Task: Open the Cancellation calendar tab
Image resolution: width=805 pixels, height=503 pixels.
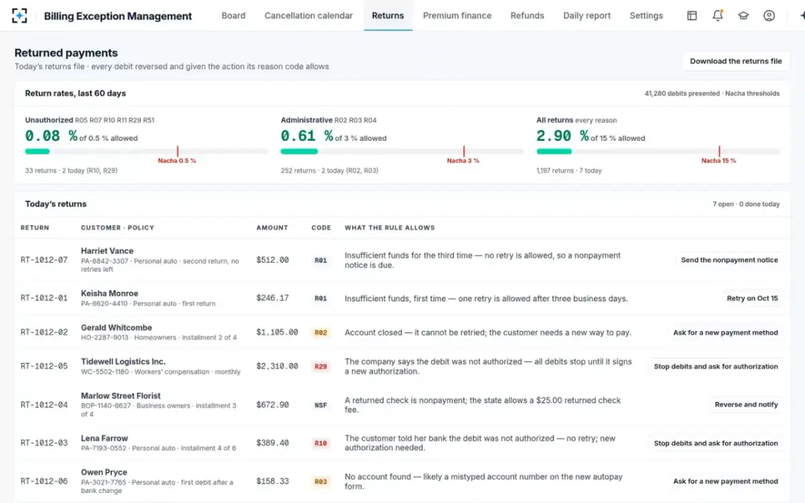Action: 309,15
